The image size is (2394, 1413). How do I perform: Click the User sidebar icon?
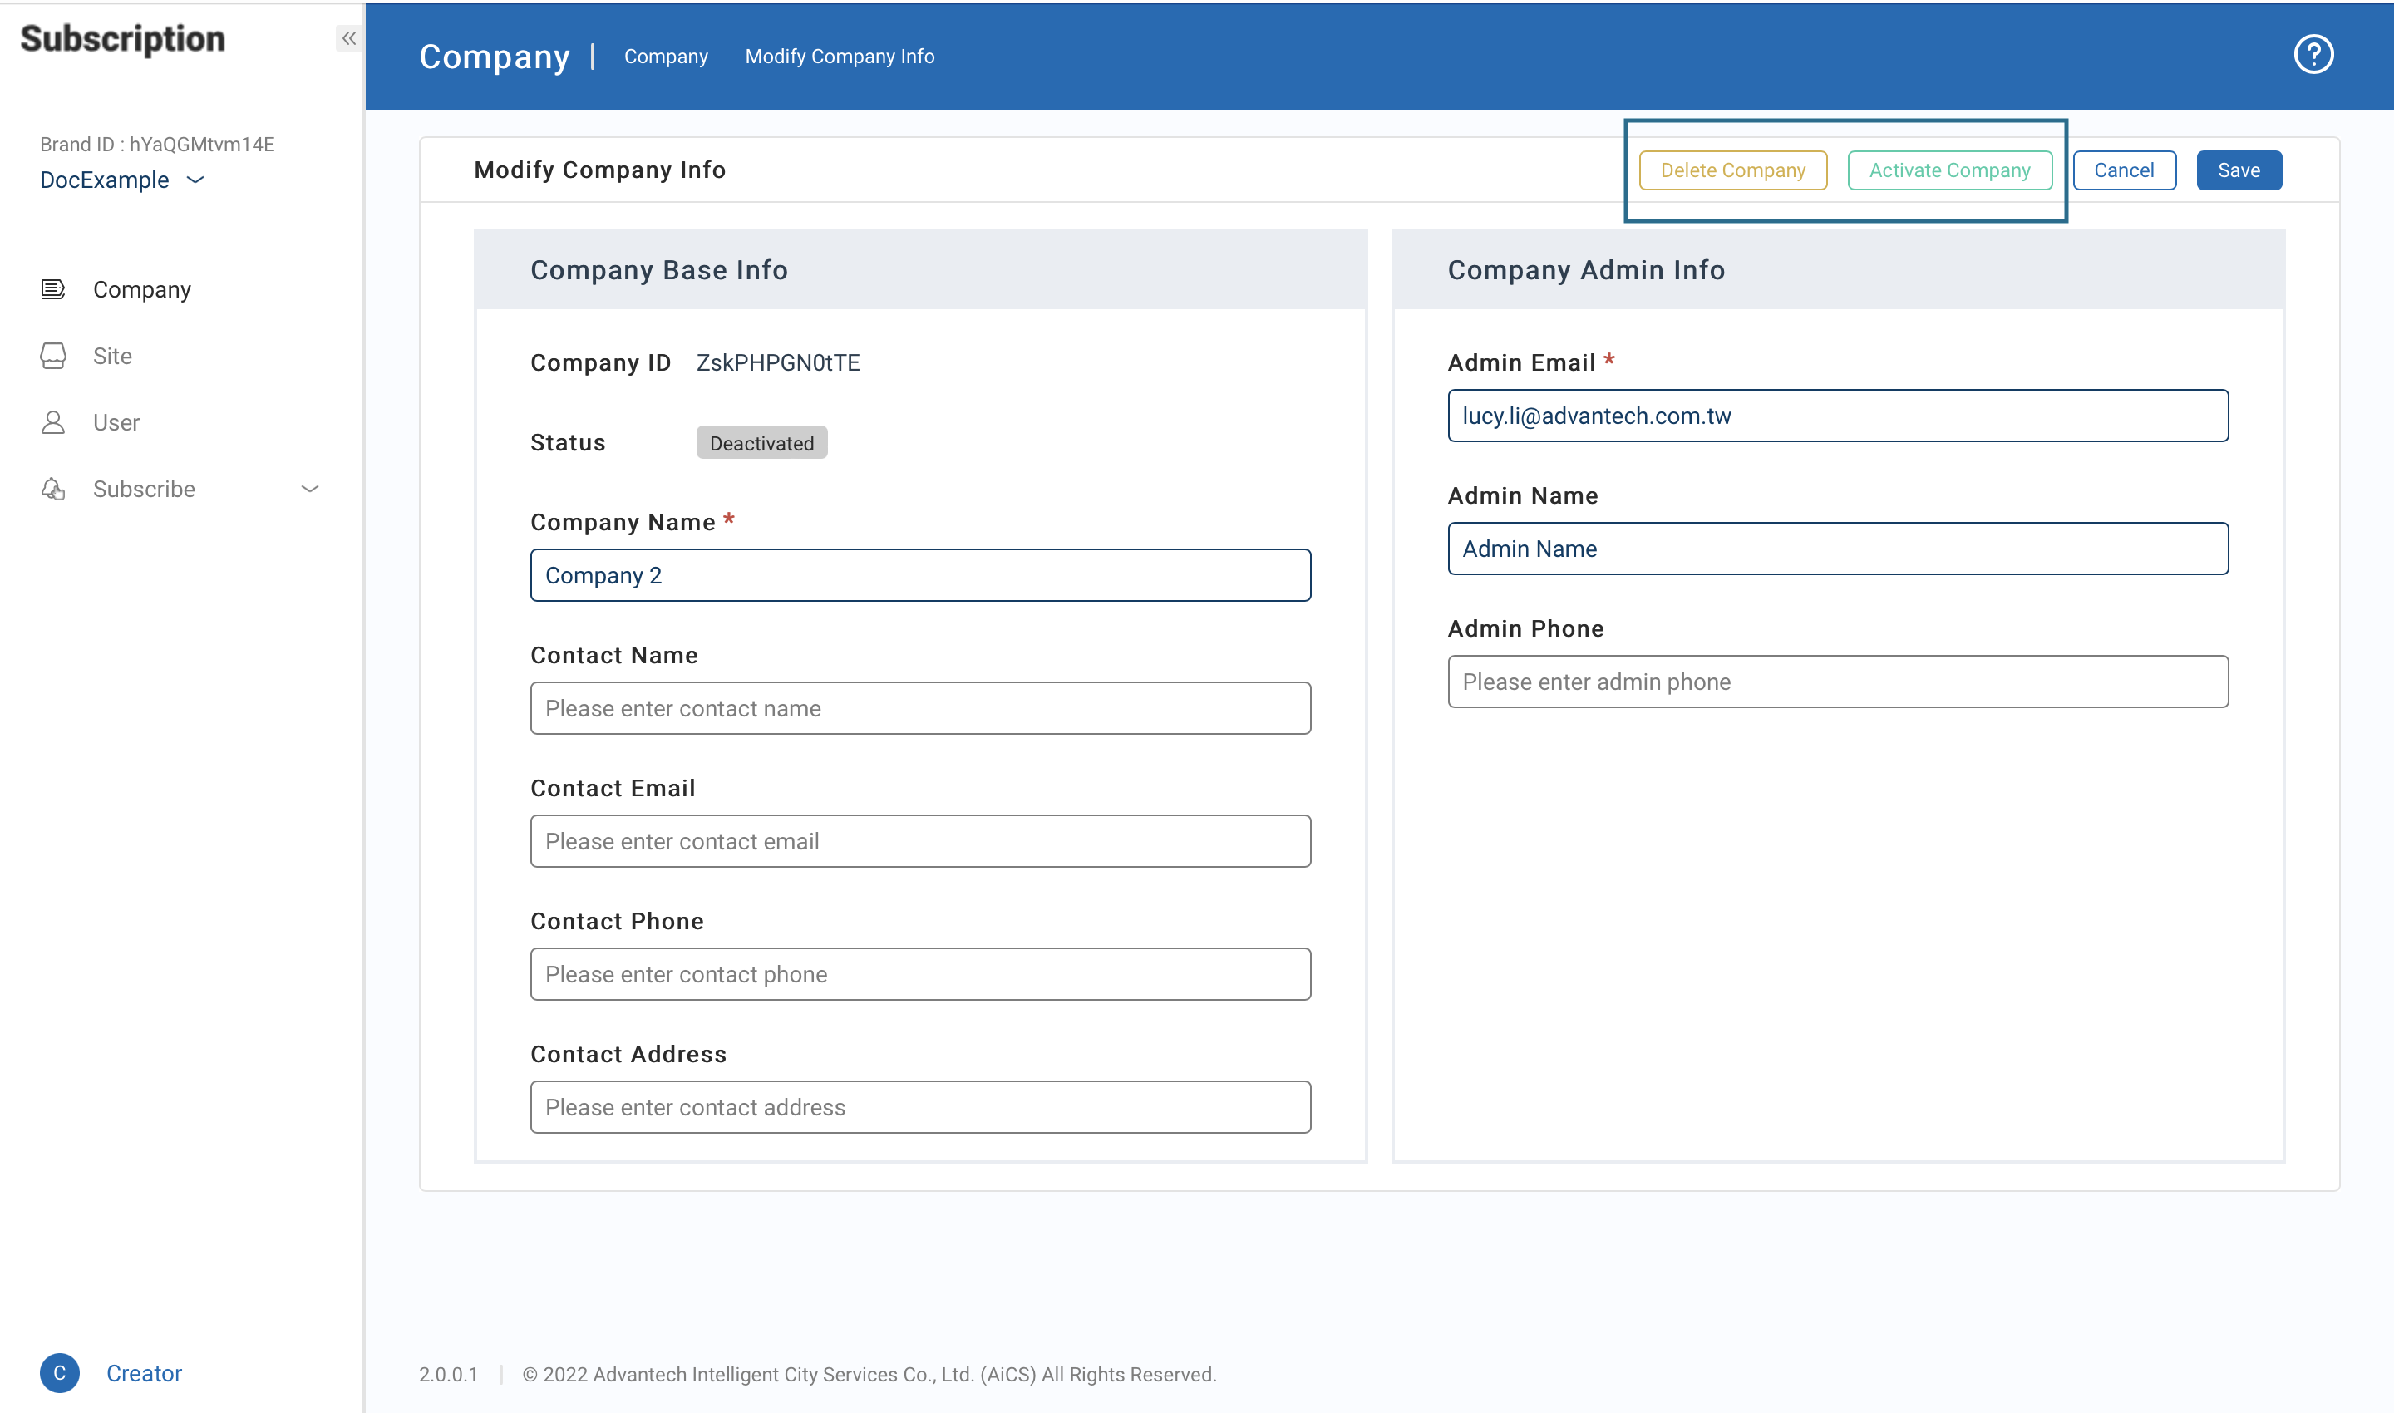tap(53, 423)
